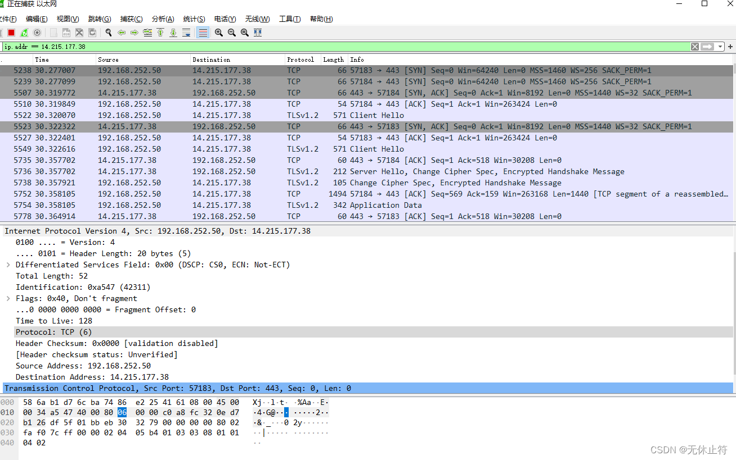Expand Differentiated Services Field row
This screenshot has width=736, height=460.
(8, 265)
